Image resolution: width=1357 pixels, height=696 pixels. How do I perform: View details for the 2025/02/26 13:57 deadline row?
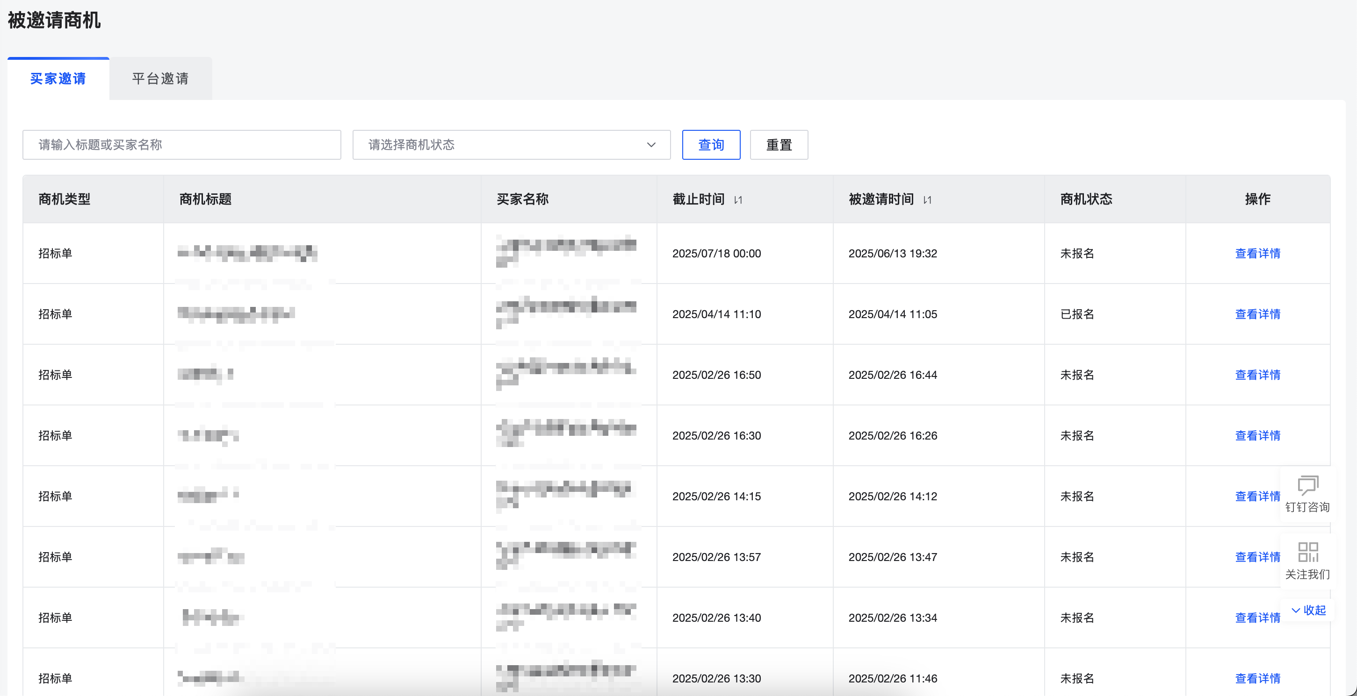pos(1258,557)
